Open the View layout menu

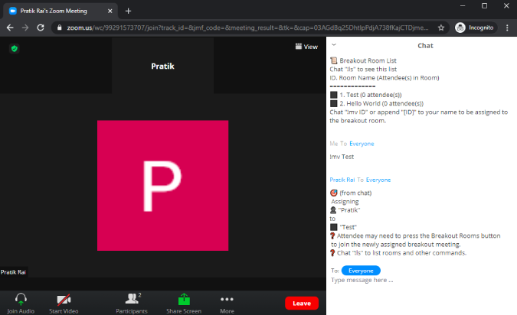coord(306,47)
